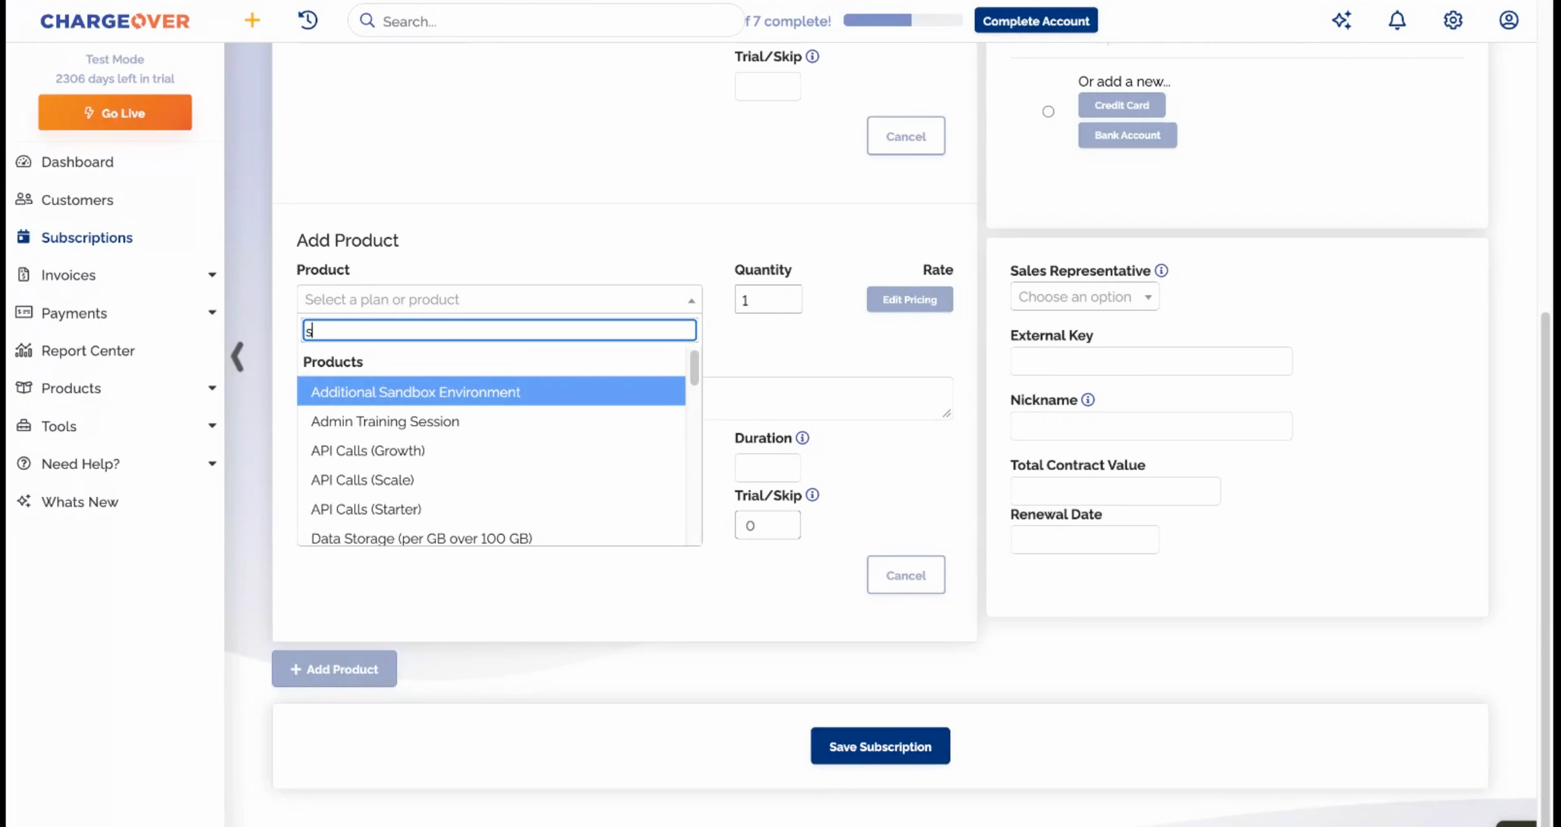Click the info icon beside Sales Representative
This screenshot has width=1561, height=827.
1161,271
